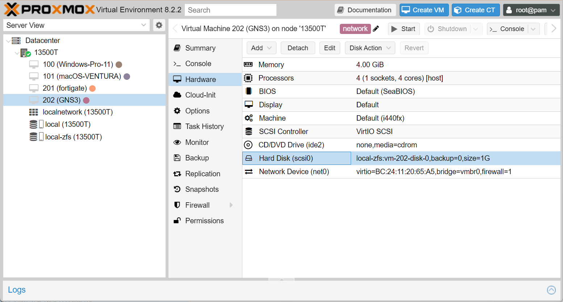The image size is (563, 302).
Task: Click the monitor icon of VM 101
Action: click(x=34, y=77)
